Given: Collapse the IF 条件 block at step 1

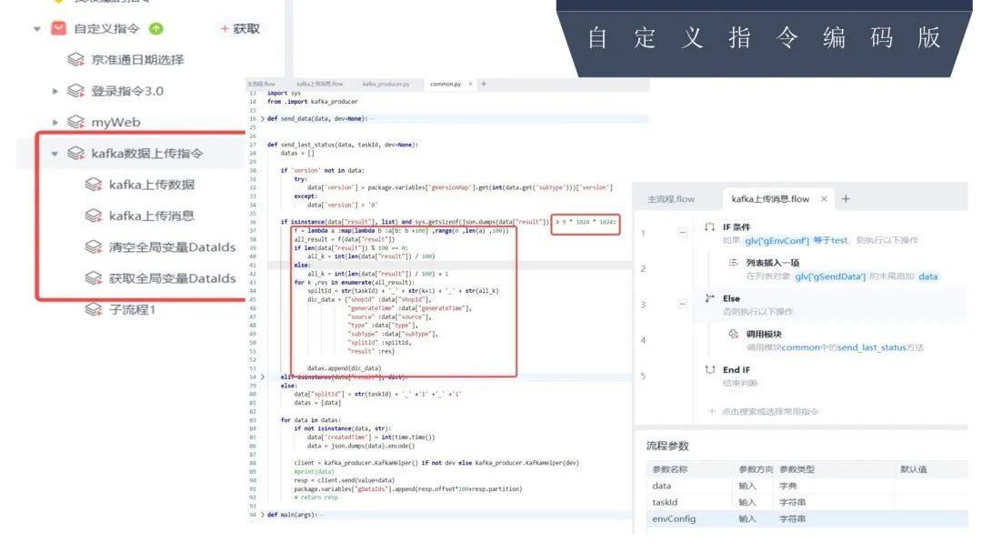Looking at the screenshot, I should tap(683, 232).
